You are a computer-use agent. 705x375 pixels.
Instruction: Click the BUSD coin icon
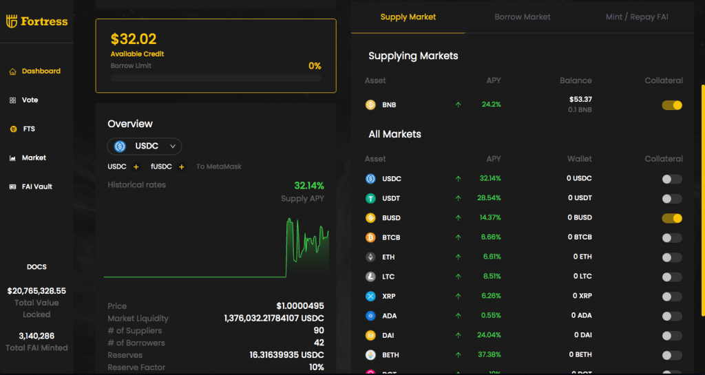click(x=370, y=218)
